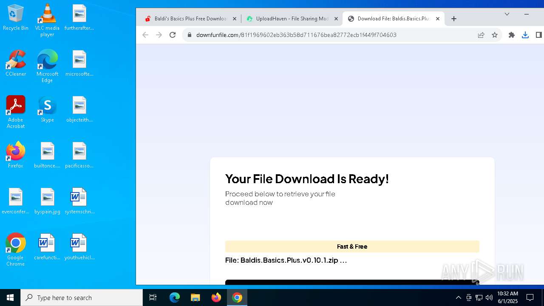544x306 pixels.
Task: Open Firefox from the taskbar
Action: [216, 297]
